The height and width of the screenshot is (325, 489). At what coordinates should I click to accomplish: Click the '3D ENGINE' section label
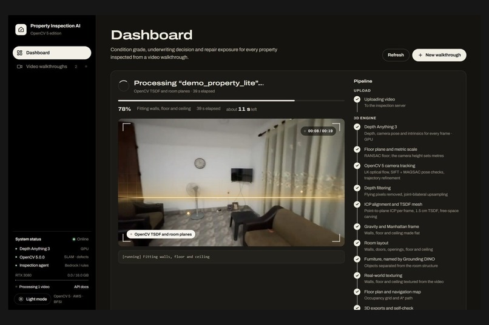pyautogui.click(x=365, y=118)
